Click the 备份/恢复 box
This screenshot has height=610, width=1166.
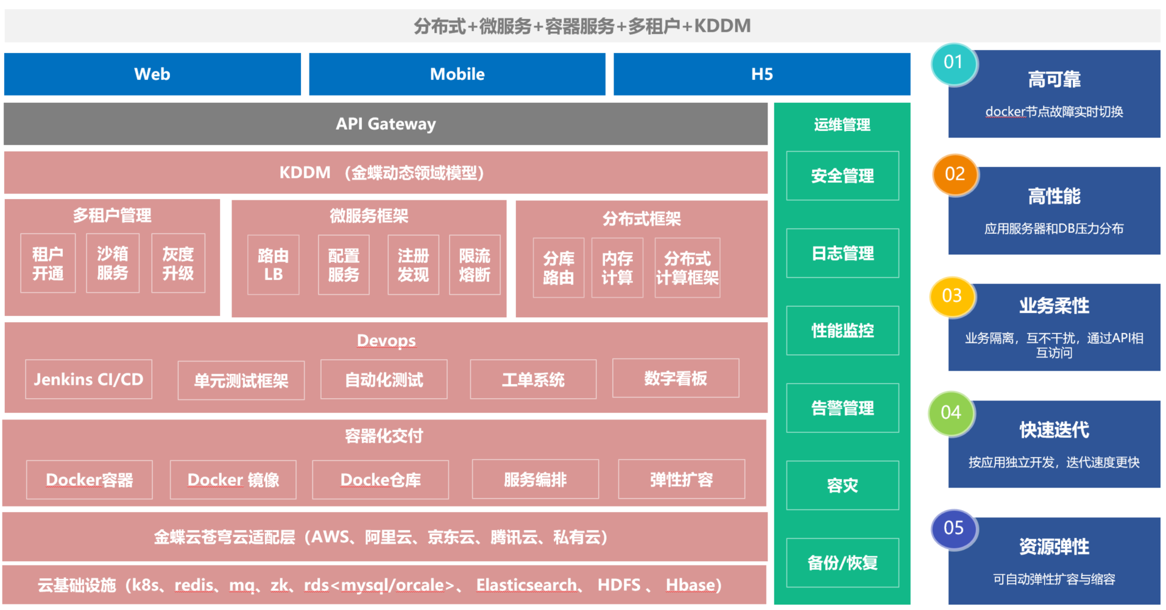(843, 563)
